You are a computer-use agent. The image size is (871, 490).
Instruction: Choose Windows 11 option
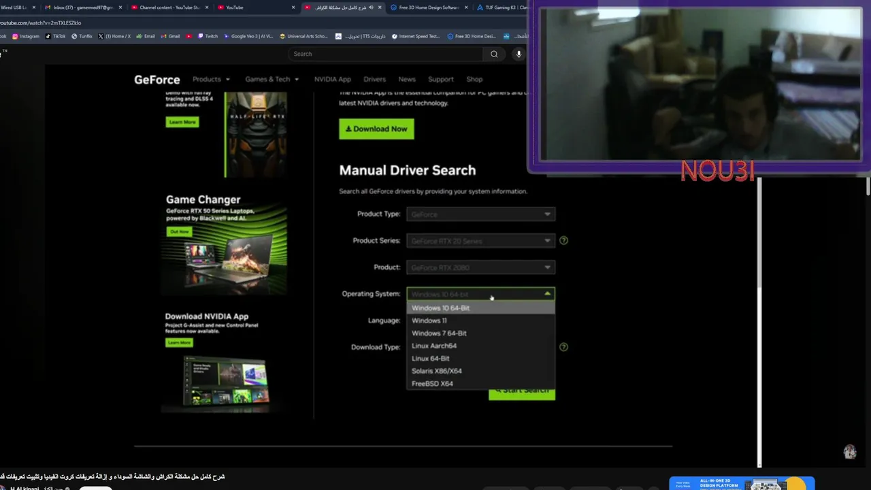[x=480, y=321]
